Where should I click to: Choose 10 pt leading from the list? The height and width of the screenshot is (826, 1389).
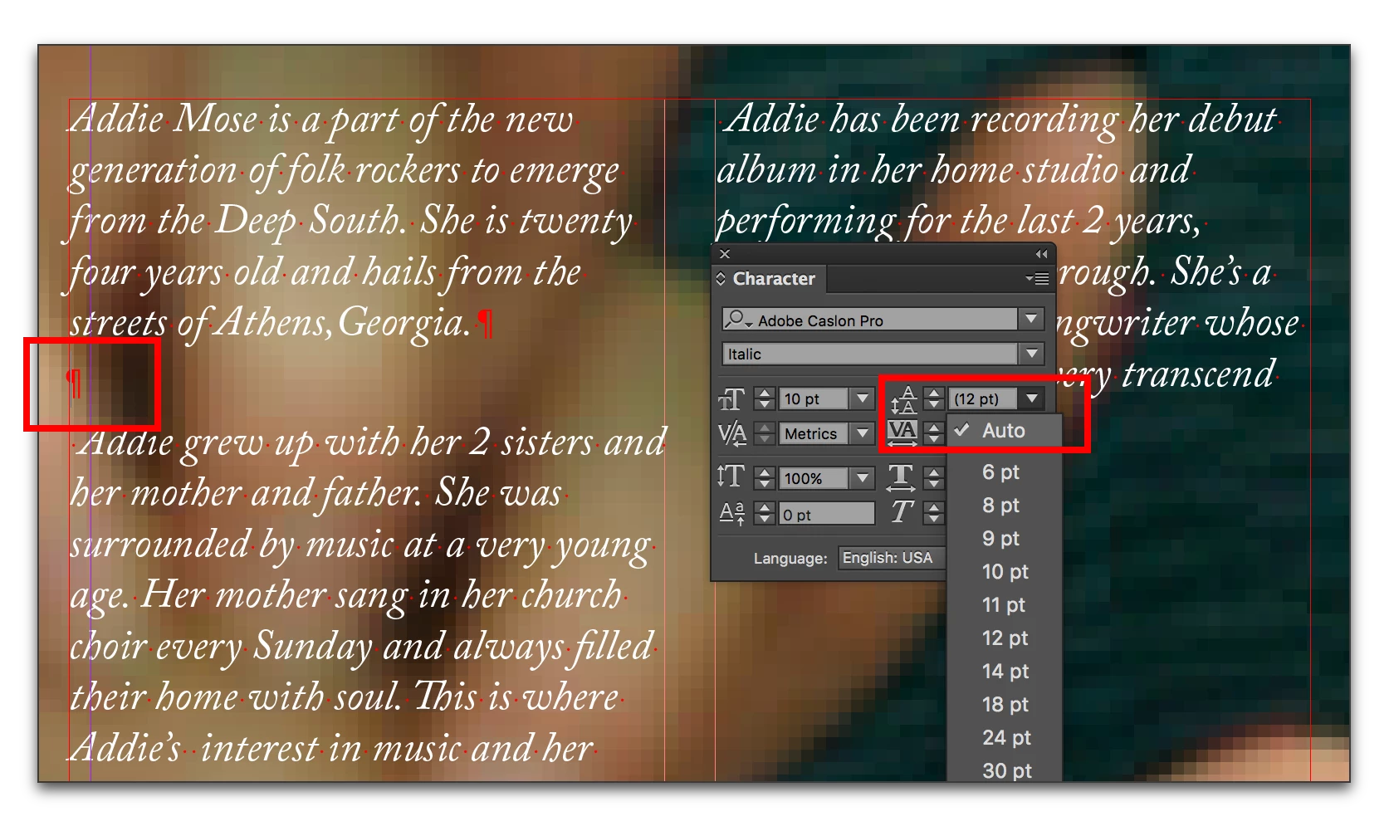(1005, 572)
